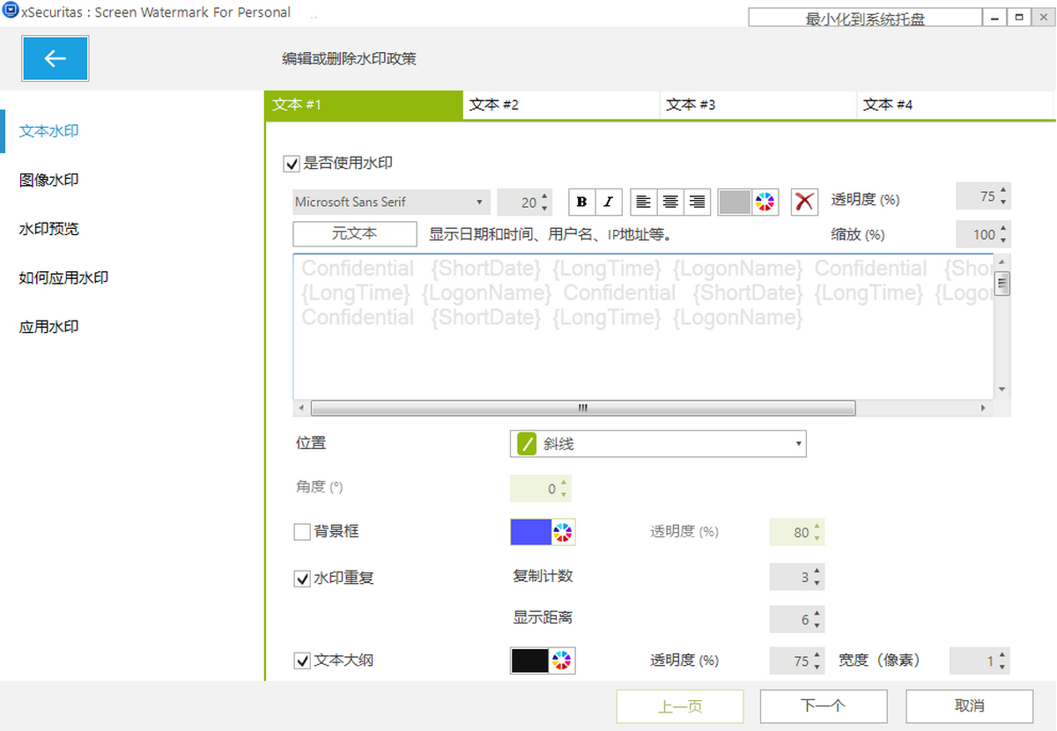Click the 下一个 button
1057x731 pixels.
[x=824, y=706]
